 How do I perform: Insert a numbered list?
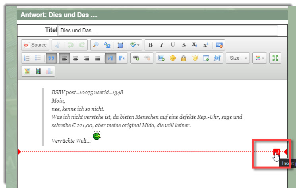(x=27, y=58)
